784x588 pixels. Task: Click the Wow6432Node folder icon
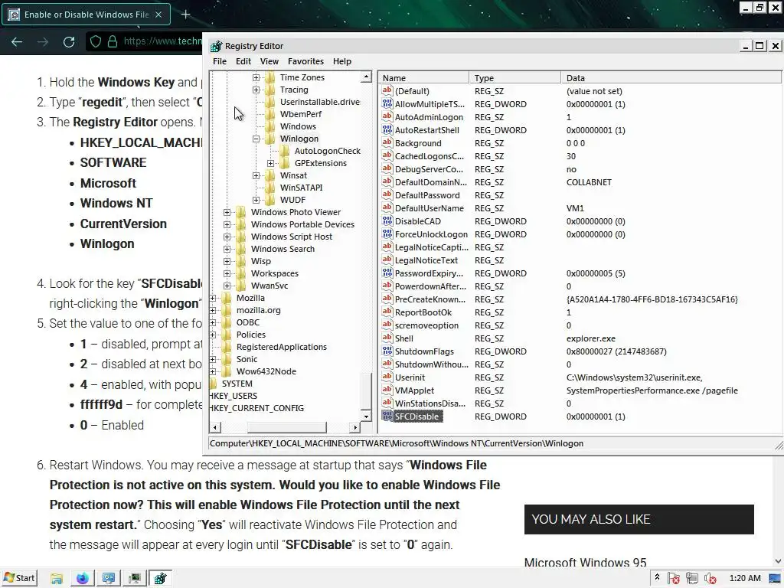227,371
